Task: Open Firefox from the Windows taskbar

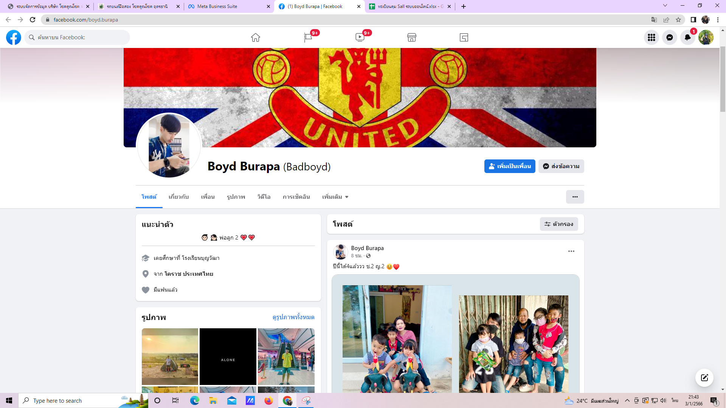Action: coord(268,400)
